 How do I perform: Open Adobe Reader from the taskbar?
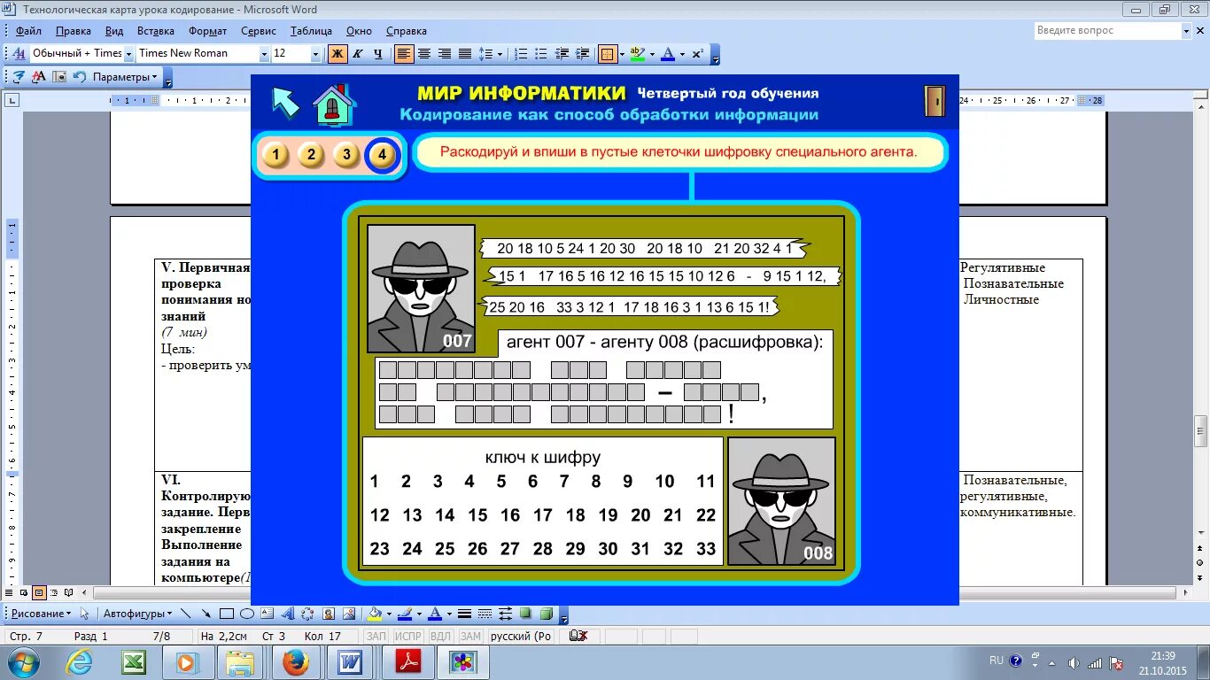[407, 661]
